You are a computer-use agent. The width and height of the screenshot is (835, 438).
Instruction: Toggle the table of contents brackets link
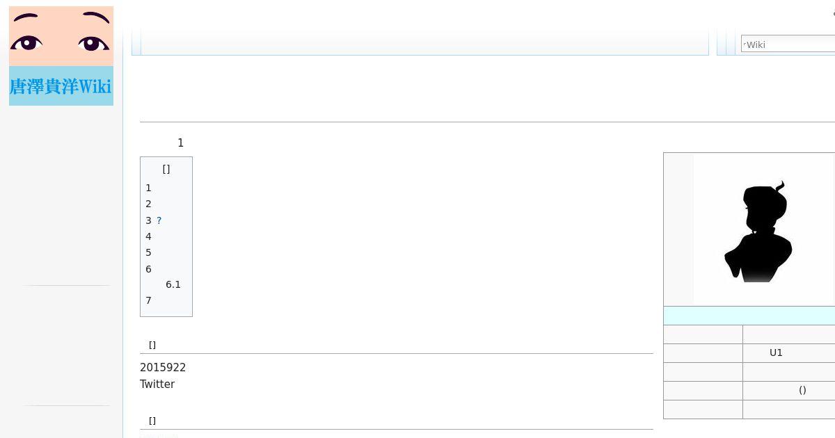166,169
